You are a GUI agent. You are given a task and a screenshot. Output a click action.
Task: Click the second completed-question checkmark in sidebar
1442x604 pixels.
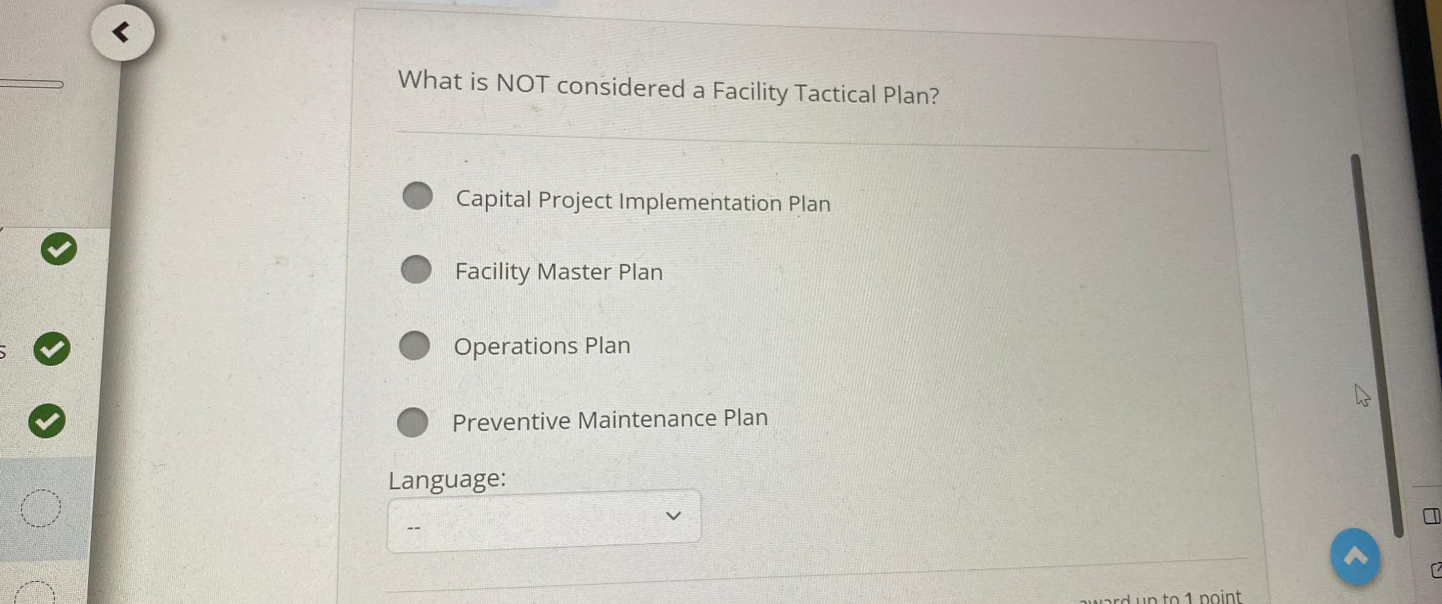click(x=51, y=350)
